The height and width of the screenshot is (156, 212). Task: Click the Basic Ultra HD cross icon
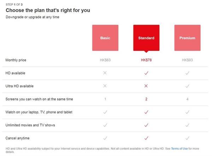[105, 86]
